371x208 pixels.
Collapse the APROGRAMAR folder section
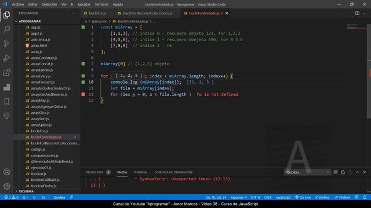pos(47,21)
